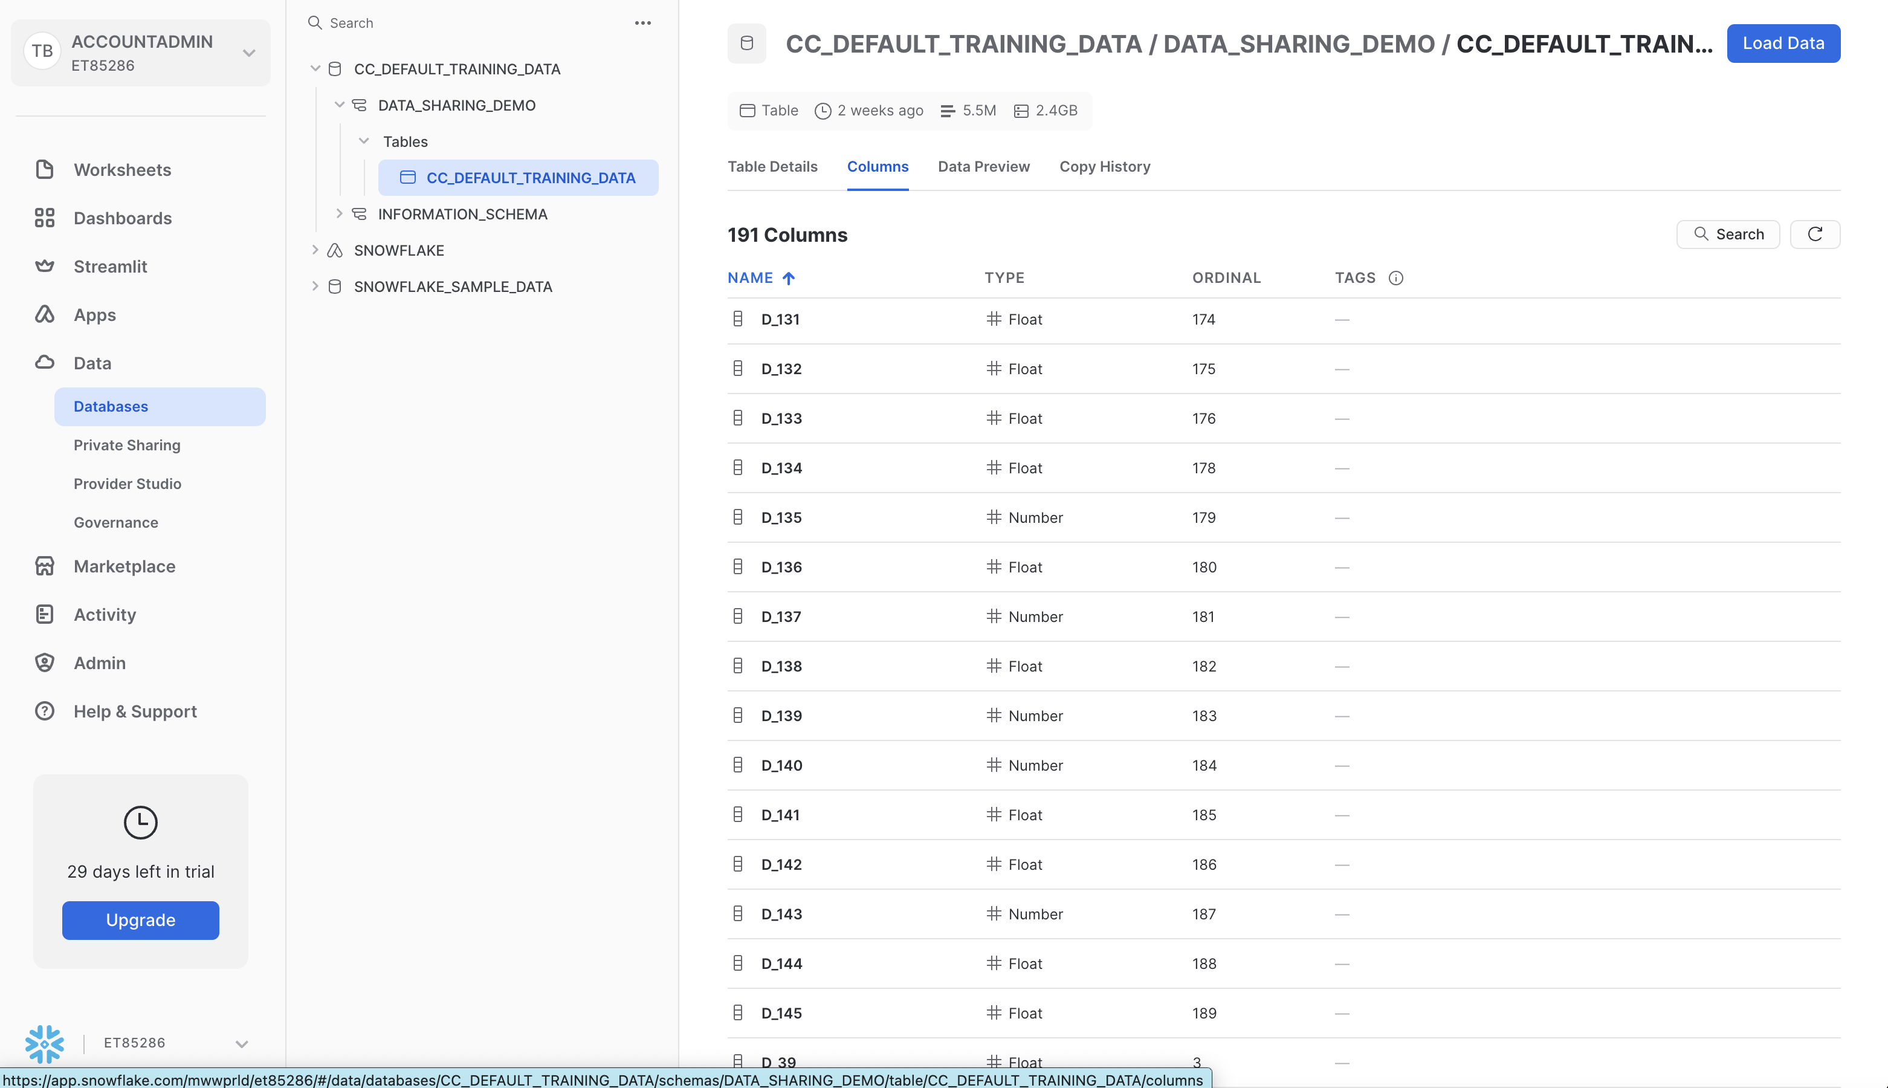This screenshot has width=1888, height=1088.
Task: Open the ACCOUNTADMIN role dropdown
Action: tap(249, 53)
